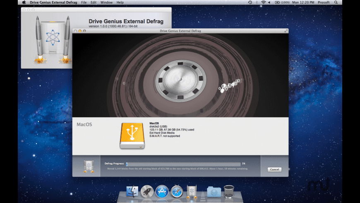Open the Trash in the Dock
The image size is (360, 203).
pyautogui.click(x=229, y=191)
